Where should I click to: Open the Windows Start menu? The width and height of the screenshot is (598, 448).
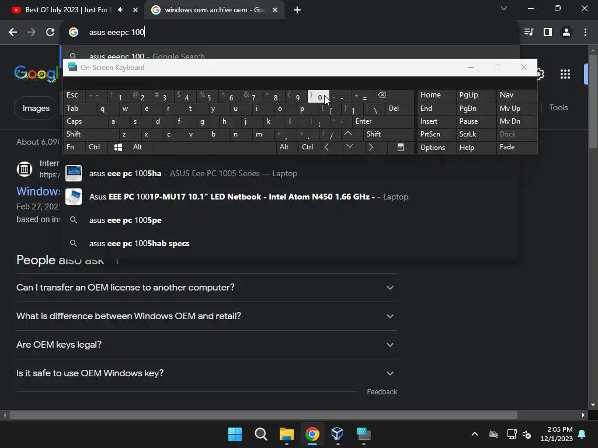tap(235, 434)
